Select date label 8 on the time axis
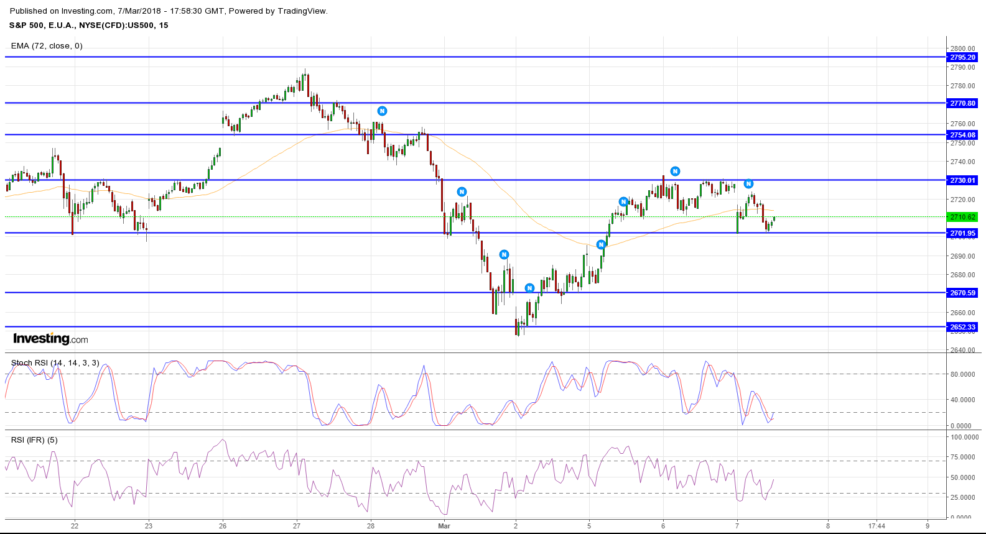Screen dimensions: 986x534 [x=828, y=526]
